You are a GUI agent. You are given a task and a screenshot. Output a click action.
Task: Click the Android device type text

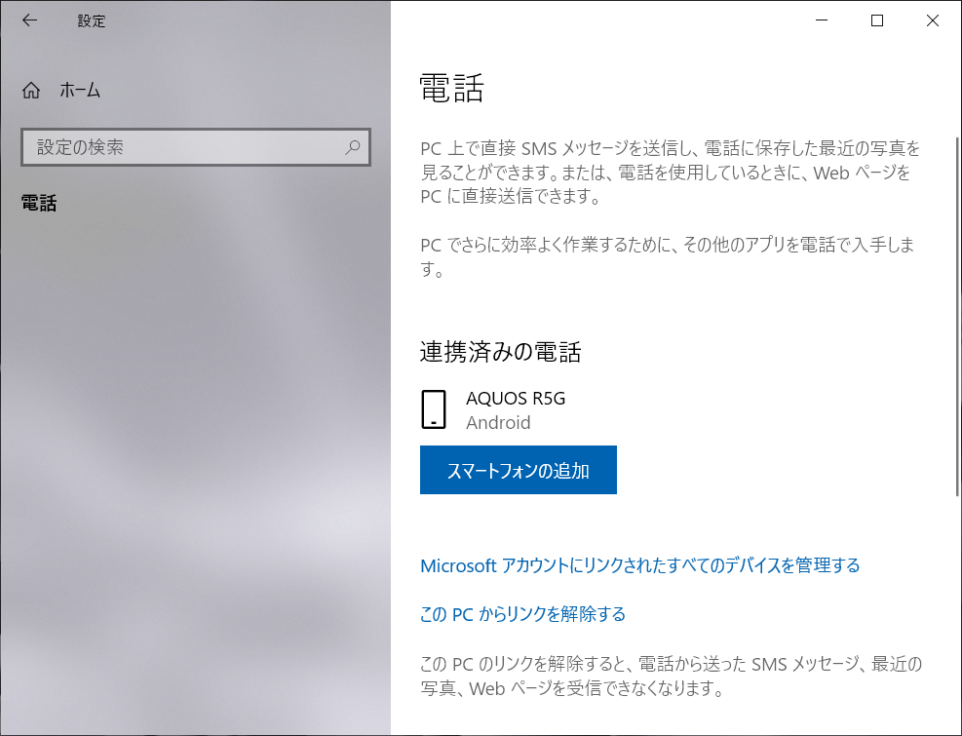498,422
